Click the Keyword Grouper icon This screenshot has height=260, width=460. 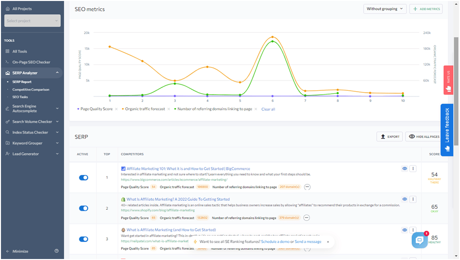8,143
